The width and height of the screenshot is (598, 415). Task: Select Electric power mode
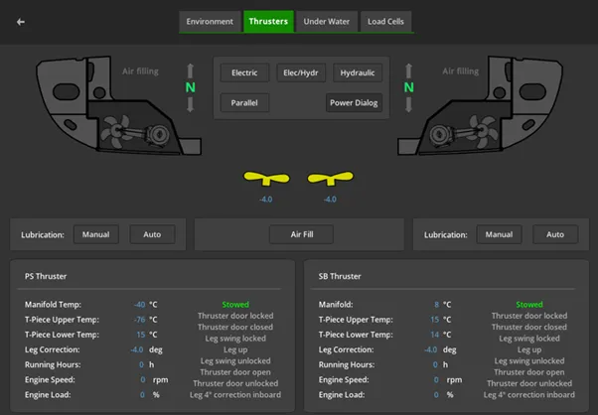(x=244, y=72)
